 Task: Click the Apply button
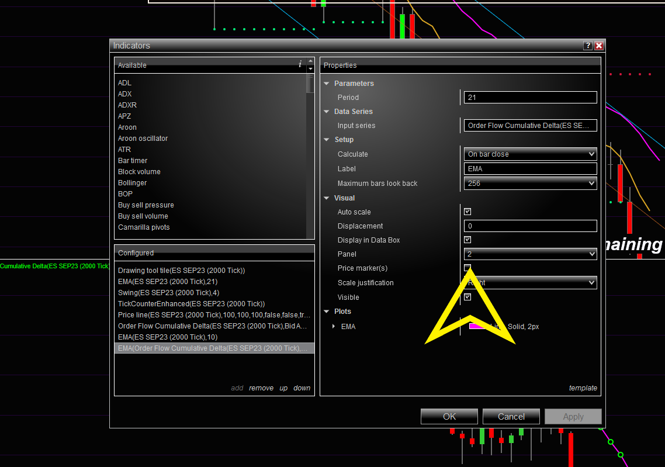tap(573, 417)
